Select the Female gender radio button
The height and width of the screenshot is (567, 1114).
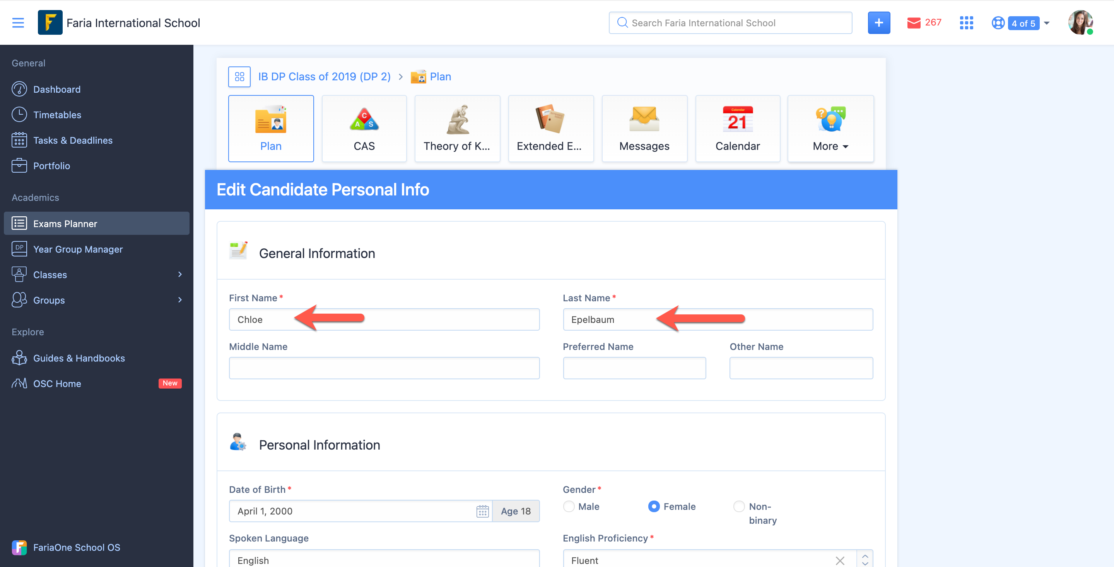pyautogui.click(x=654, y=506)
